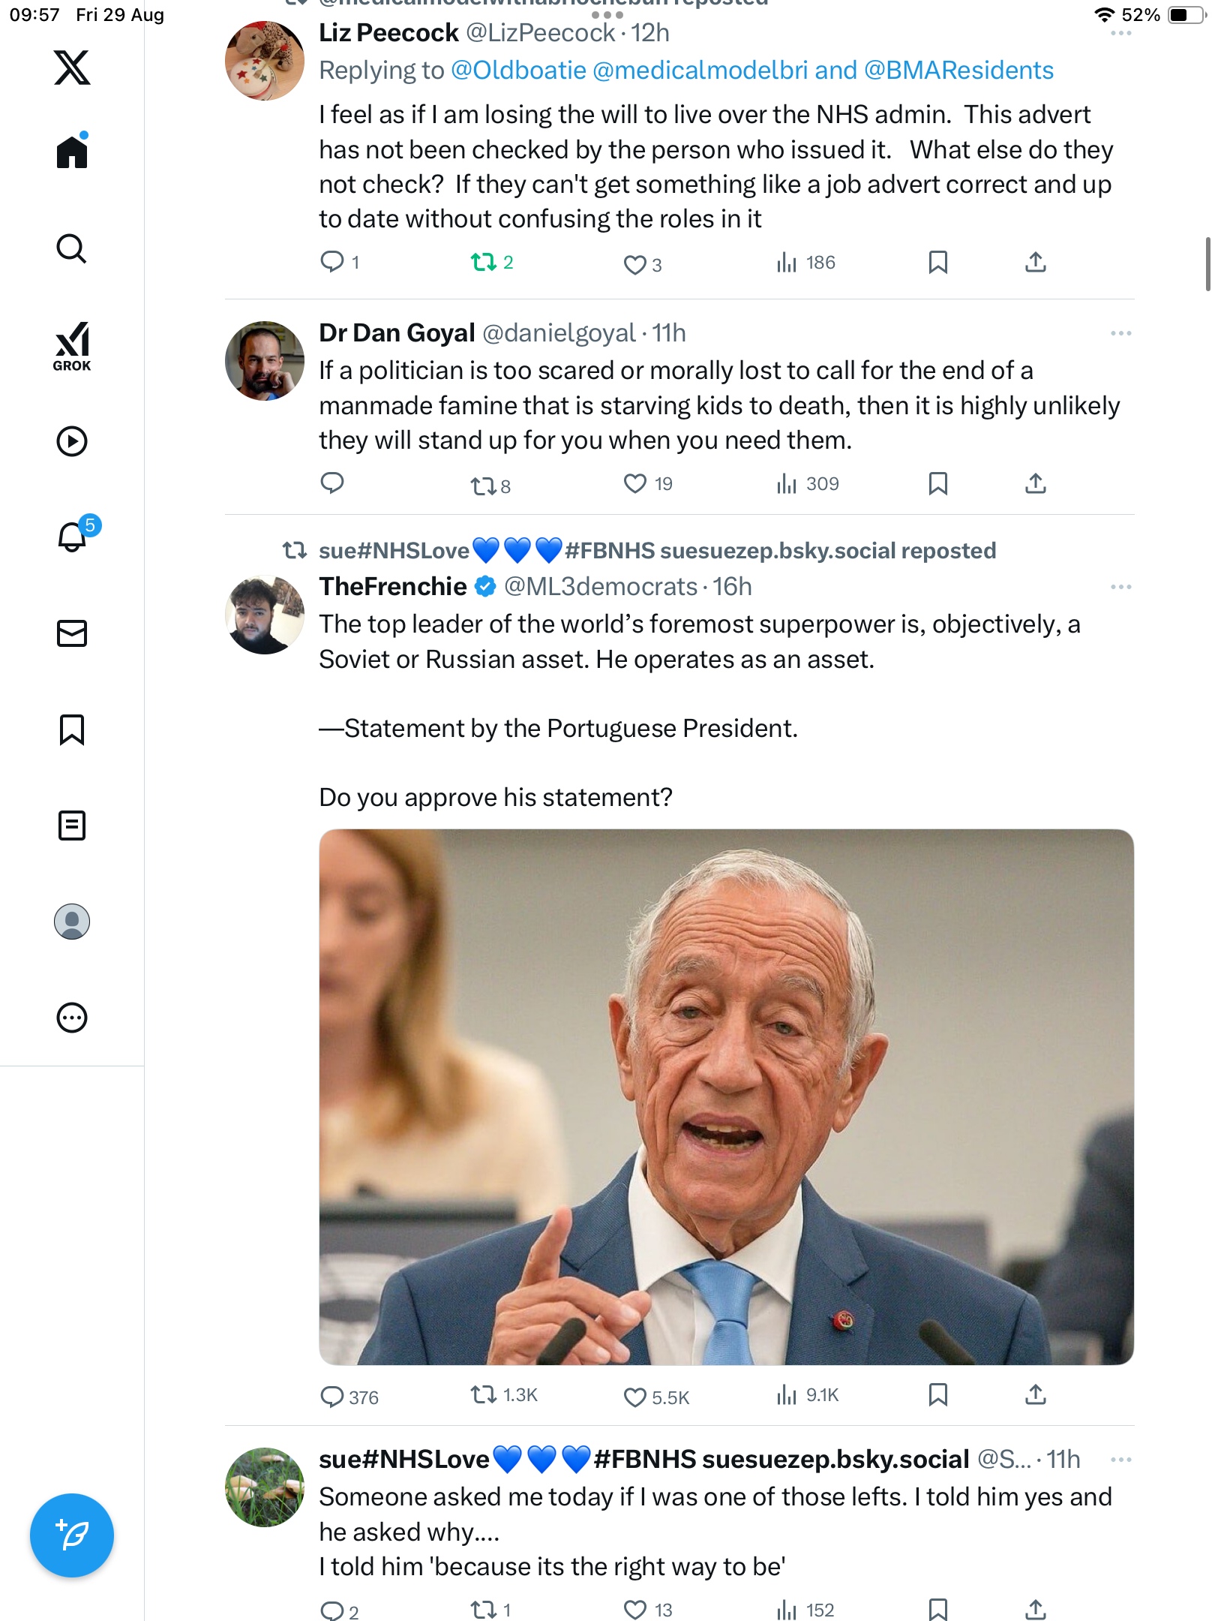Tap the compose new post button
The height and width of the screenshot is (1621, 1215).
tap(72, 1535)
